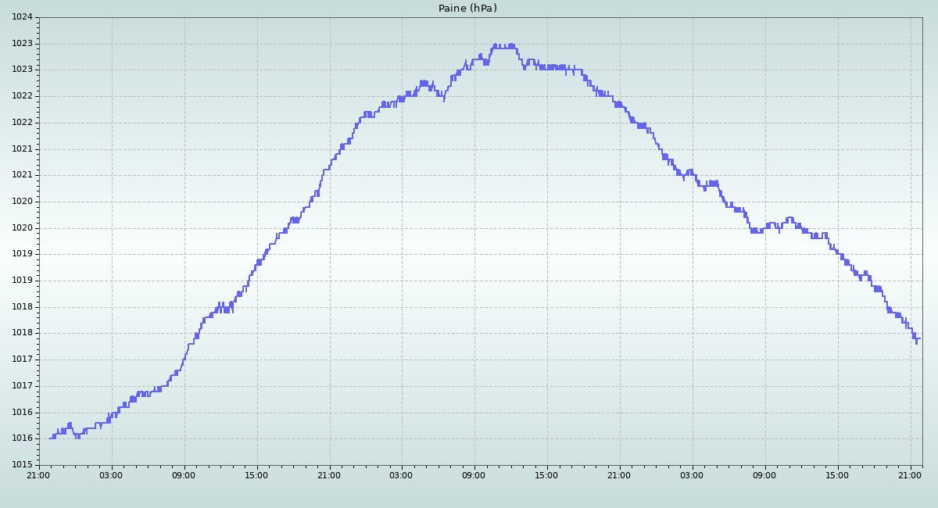Select the final endpoint of the pressure curve
938x508 pixels.
point(919,338)
